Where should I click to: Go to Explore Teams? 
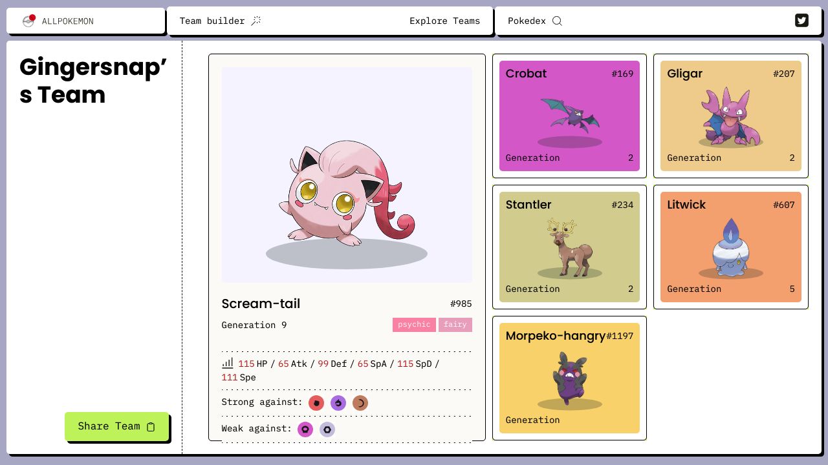pos(445,21)
